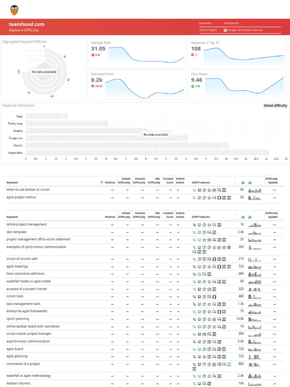Click the keyword 'scrum of scrums safe'

22,259
